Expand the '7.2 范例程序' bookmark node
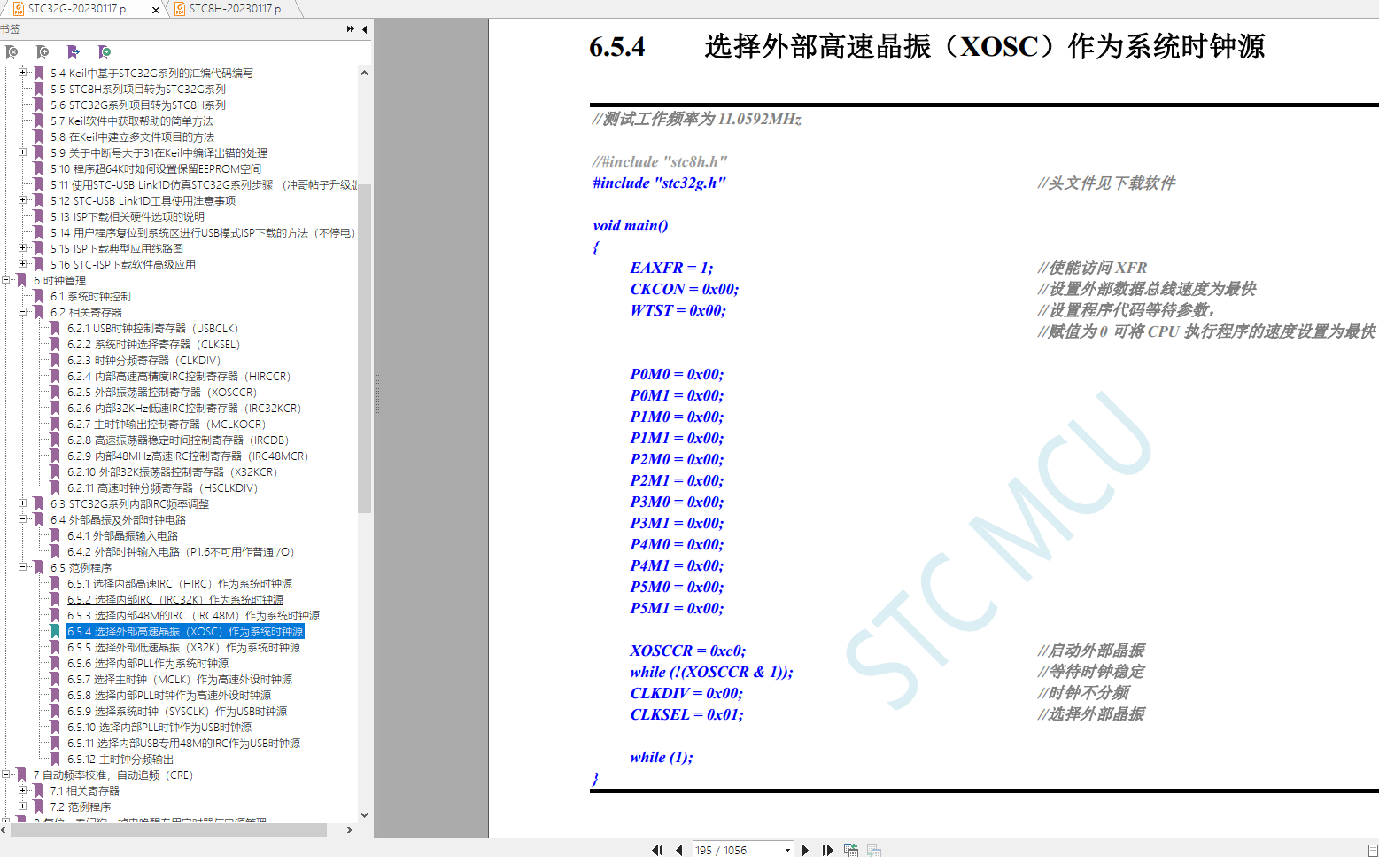Image resolution: width=1379 pixels, height=857 pixels. pos(22,806)
